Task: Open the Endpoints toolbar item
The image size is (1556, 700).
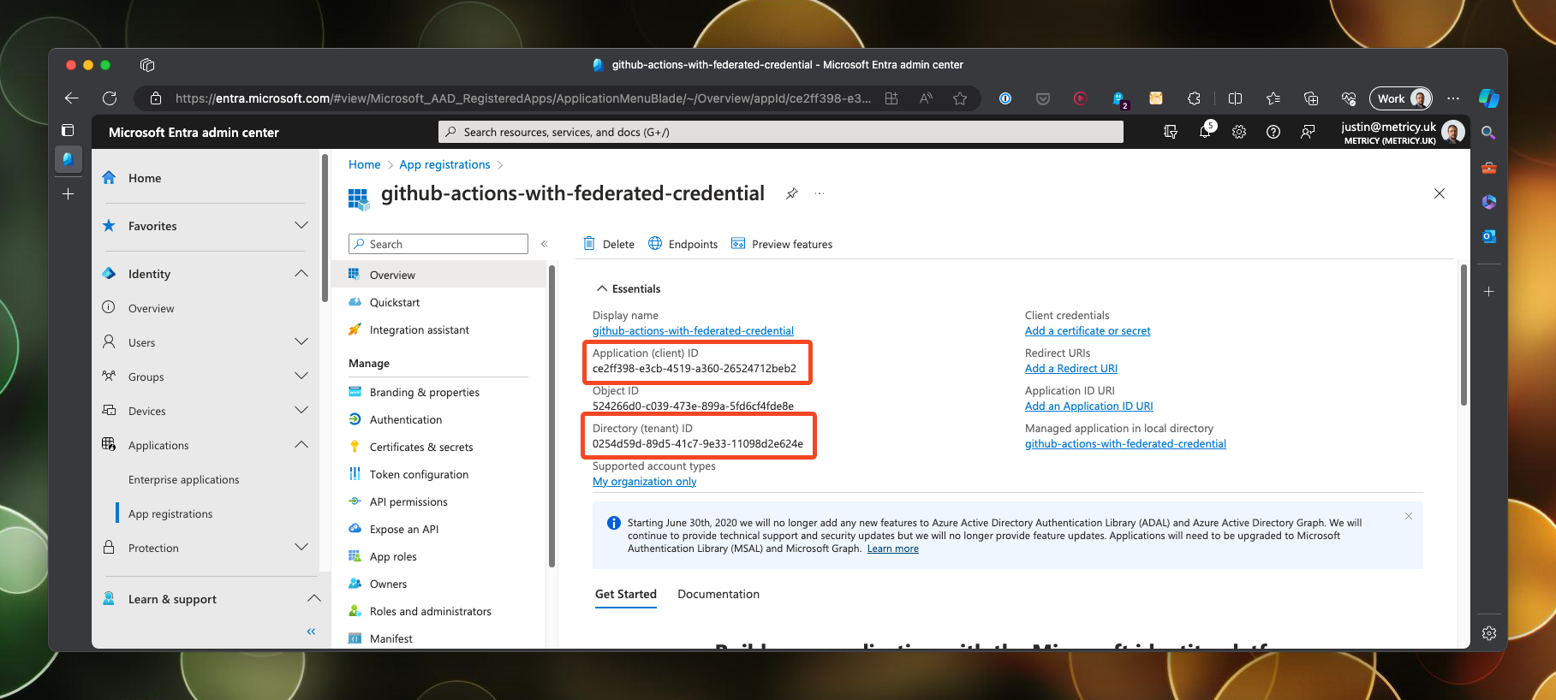Action: point(683,244)
